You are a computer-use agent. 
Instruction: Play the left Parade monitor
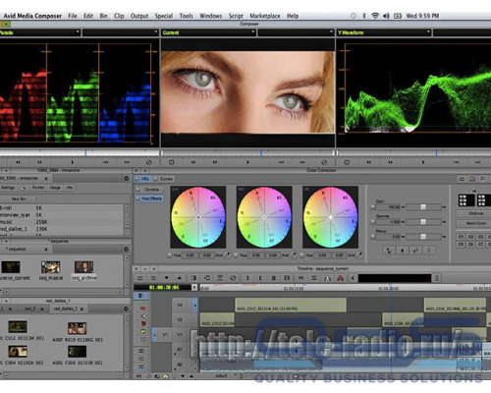tap(73, 162)
